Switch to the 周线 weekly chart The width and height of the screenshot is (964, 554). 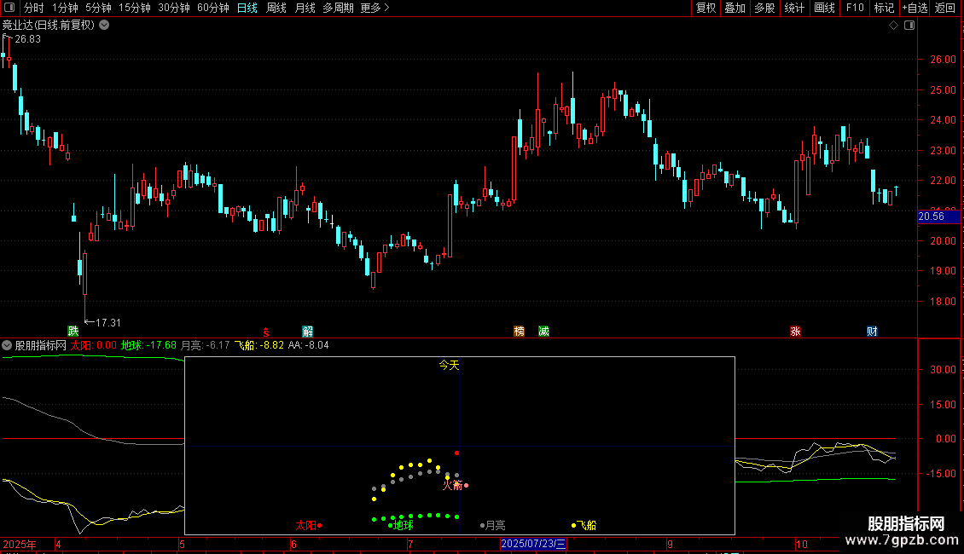click(276, 8)
